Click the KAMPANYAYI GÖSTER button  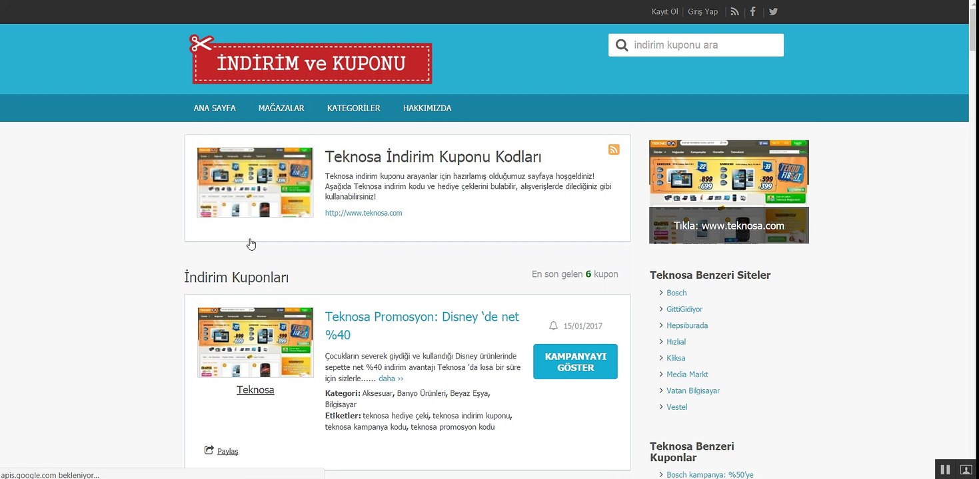coord(575,362)
